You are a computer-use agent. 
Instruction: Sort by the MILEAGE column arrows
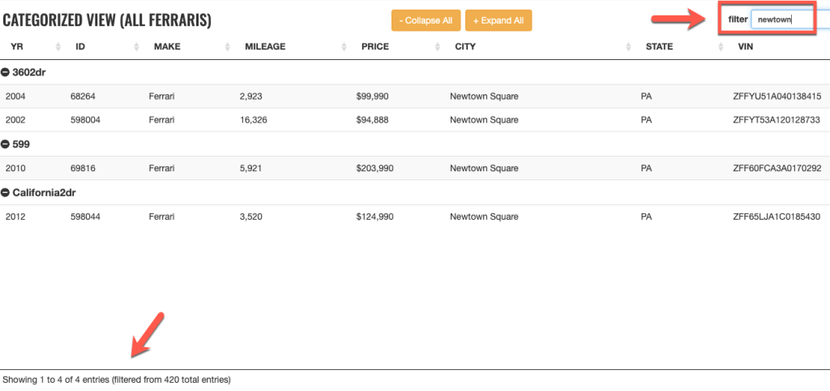pyautogui.click(x=344, y=47)
